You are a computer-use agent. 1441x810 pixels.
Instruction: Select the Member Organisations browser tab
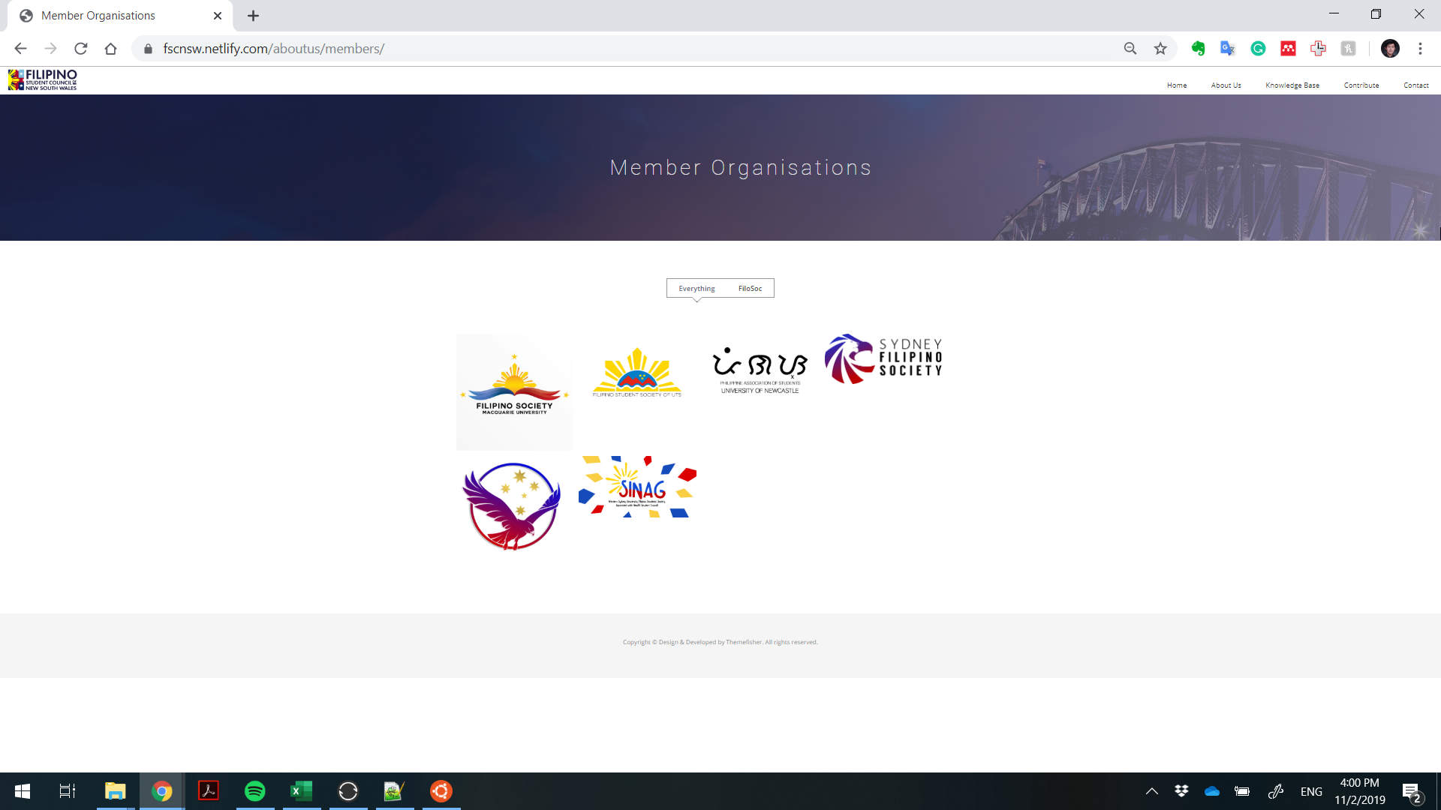120,16
